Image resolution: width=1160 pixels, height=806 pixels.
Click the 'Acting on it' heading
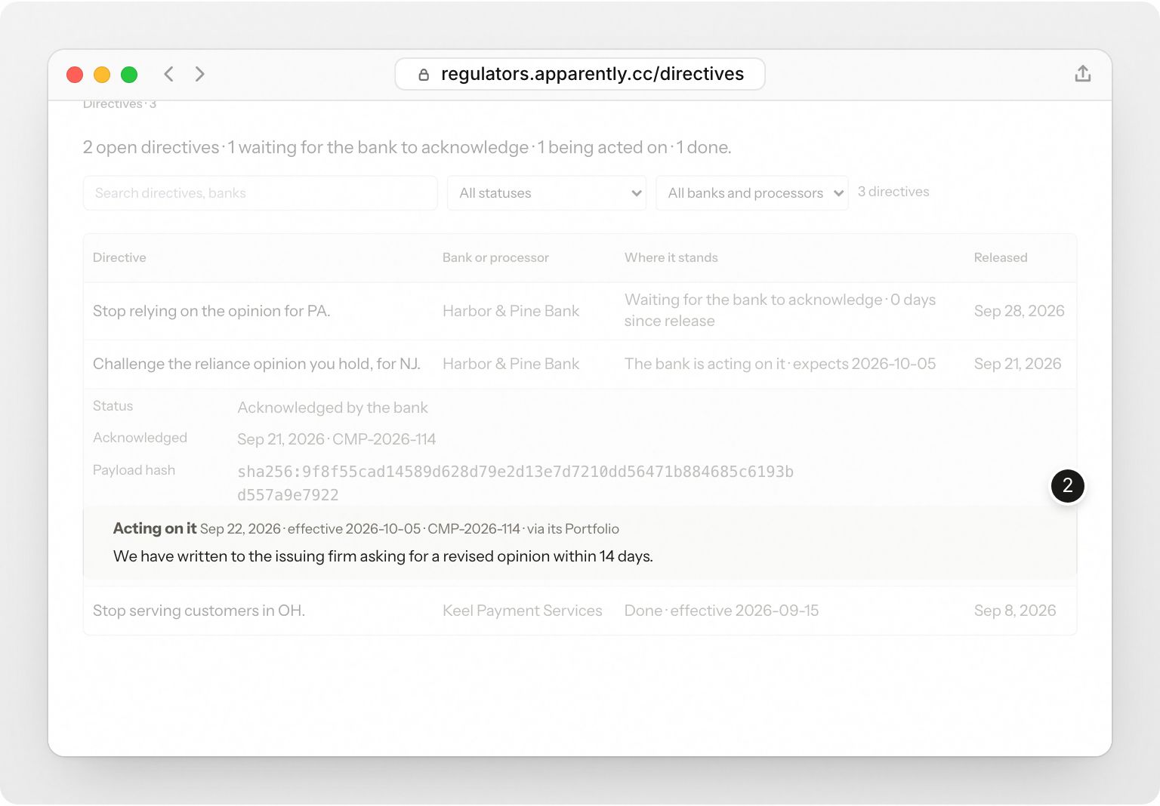coord(154,528)
